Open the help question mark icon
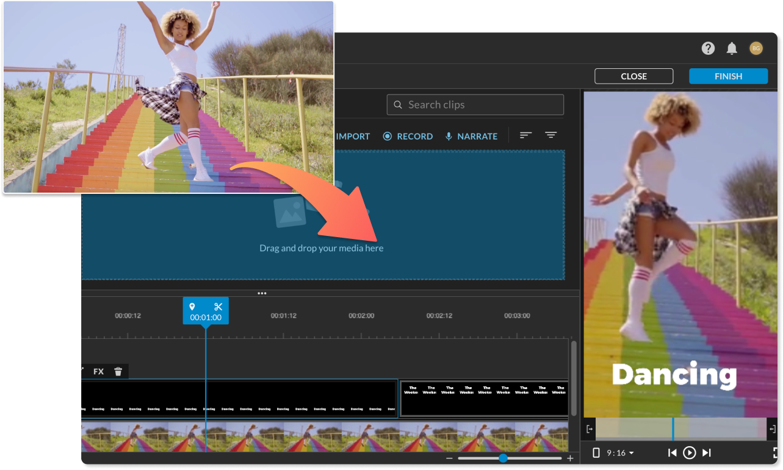 pos(708,49)
